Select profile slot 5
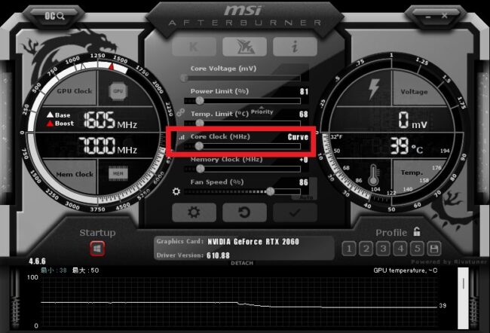490x333 pixels. coord(417,249)
